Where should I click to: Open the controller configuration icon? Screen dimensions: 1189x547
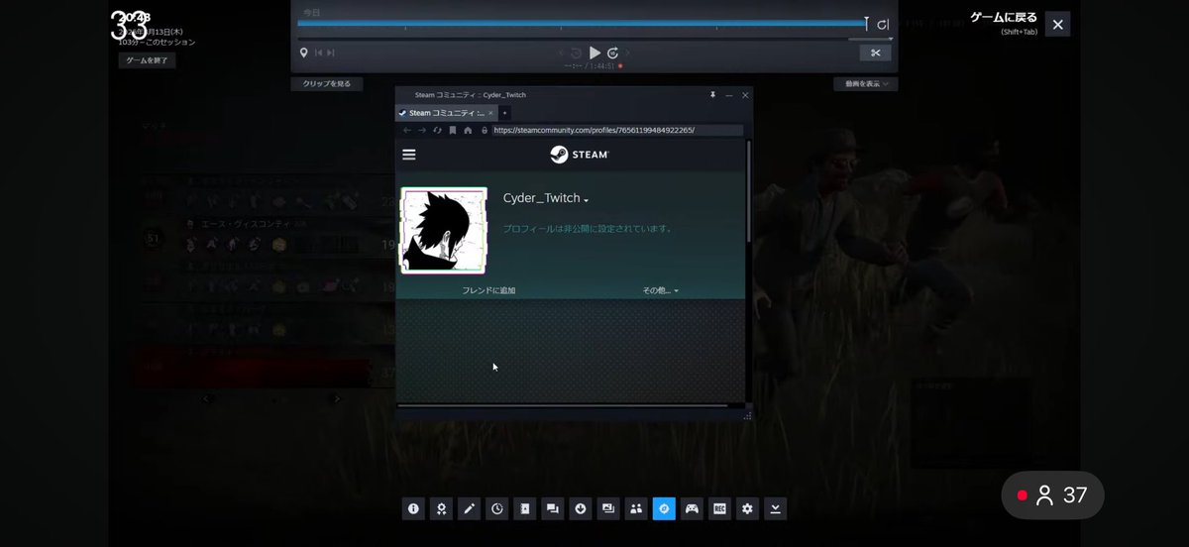[692, 508]
